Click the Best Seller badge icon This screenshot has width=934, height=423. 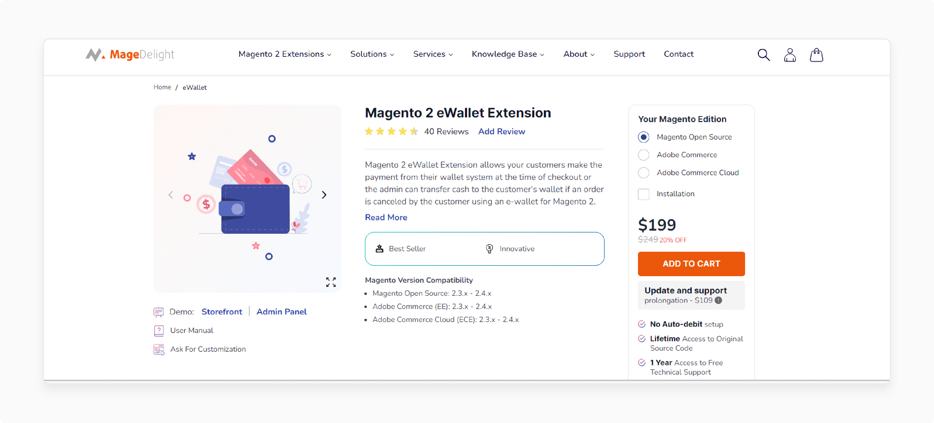[379, 249]
